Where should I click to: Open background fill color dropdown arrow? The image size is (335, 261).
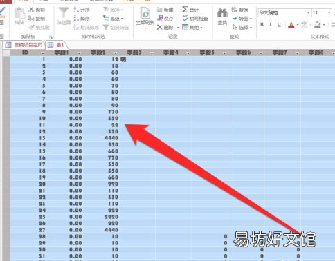click(x=324, y=25)
